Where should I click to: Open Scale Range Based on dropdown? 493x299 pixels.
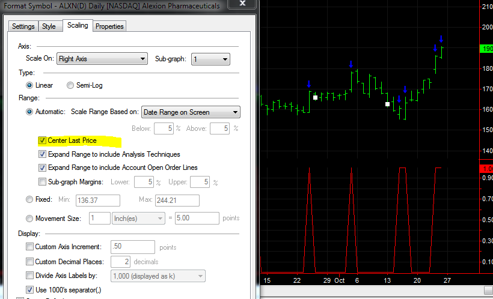[191, 112]
